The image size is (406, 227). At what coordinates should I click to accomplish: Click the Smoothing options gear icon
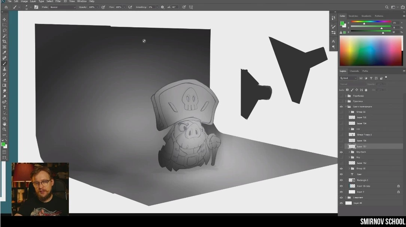point(162,7)
